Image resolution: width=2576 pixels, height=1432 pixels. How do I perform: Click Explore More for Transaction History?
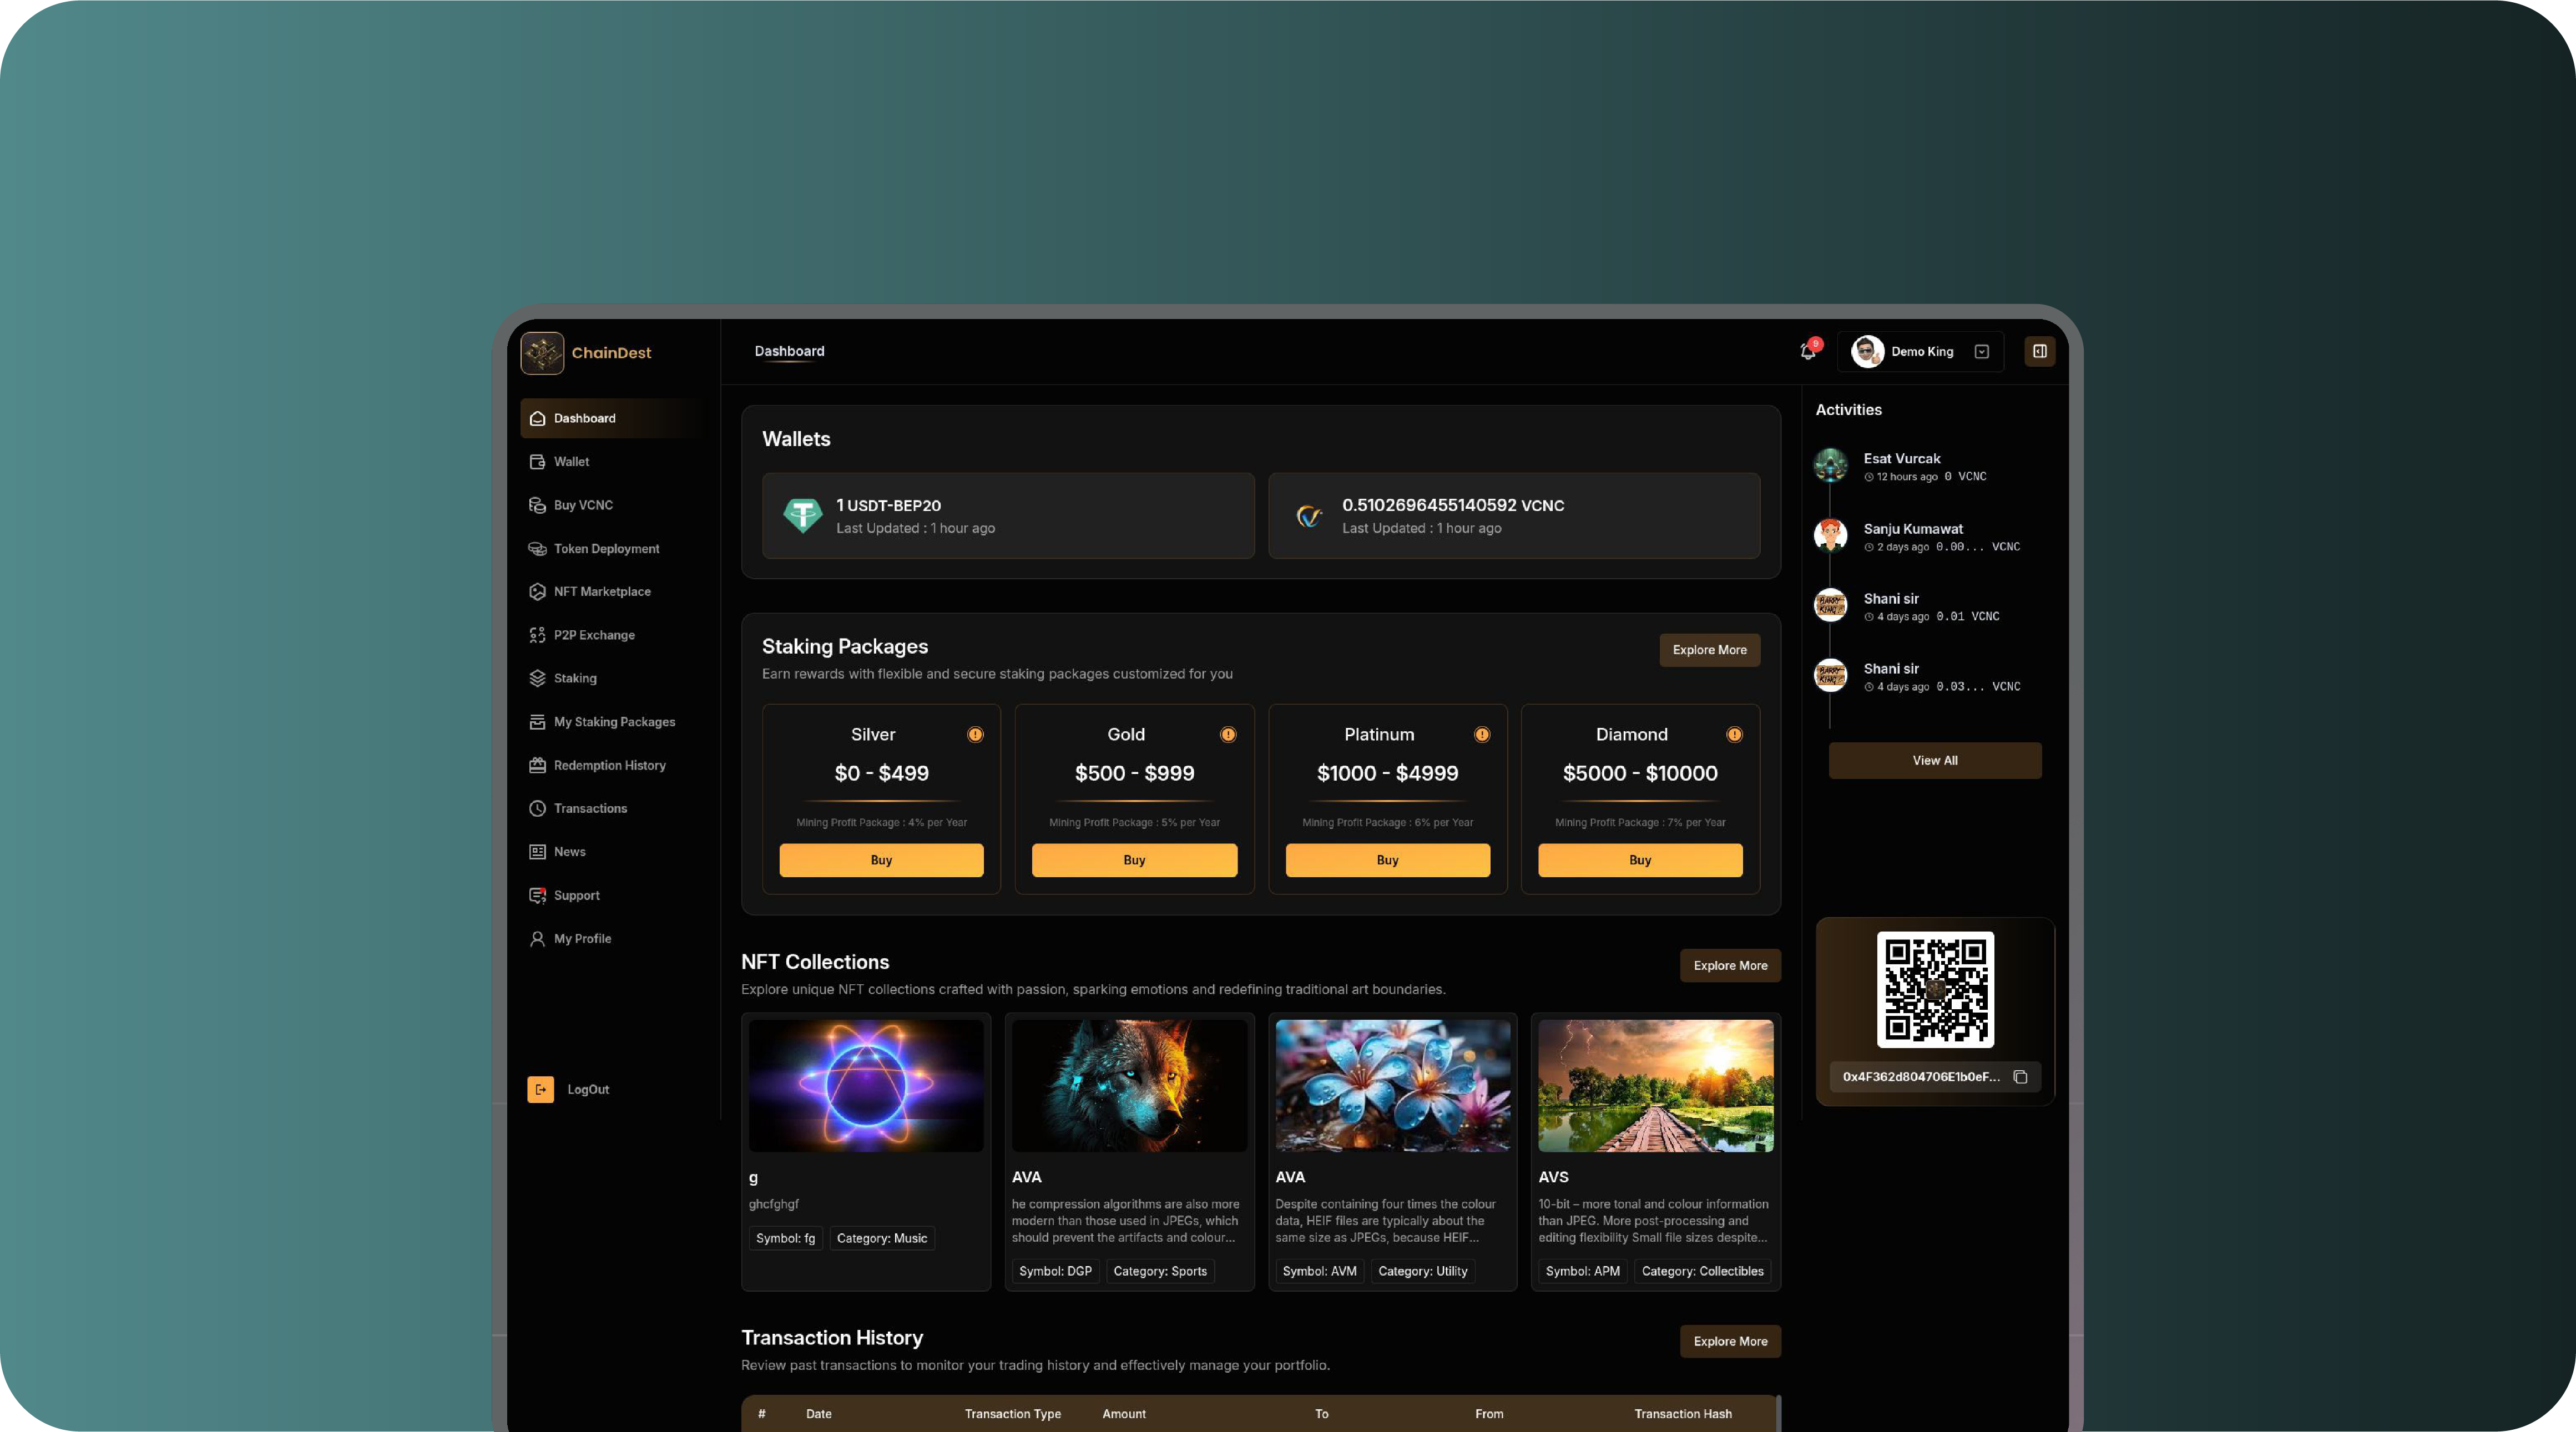(1729, 1341)
